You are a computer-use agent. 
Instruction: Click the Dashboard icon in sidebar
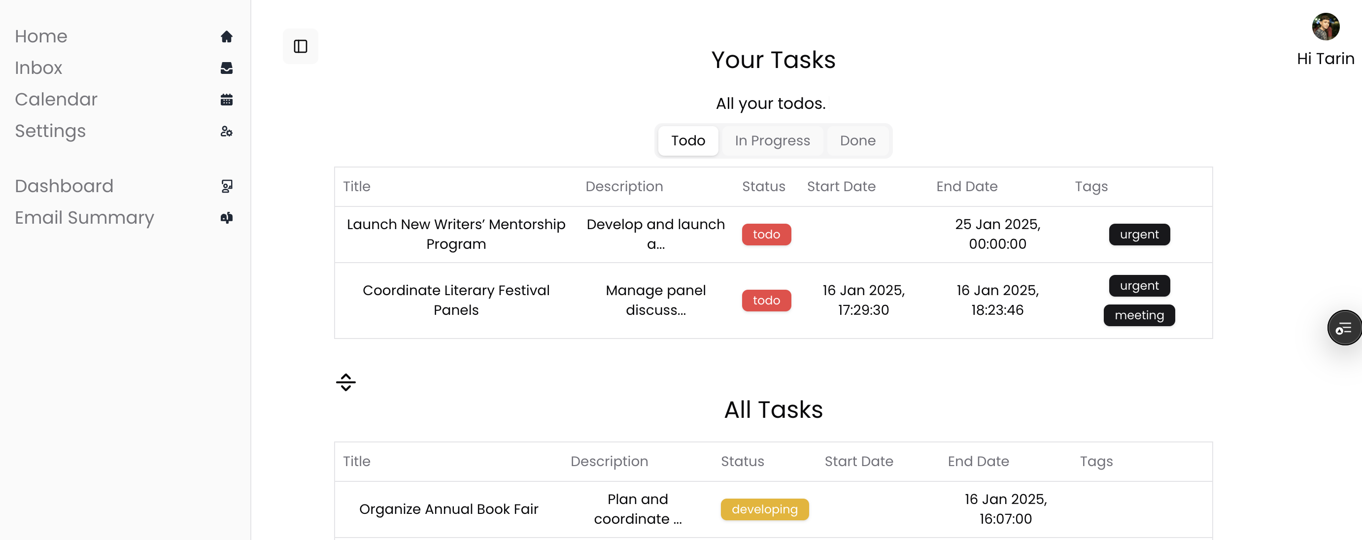(x=226, y=186)
